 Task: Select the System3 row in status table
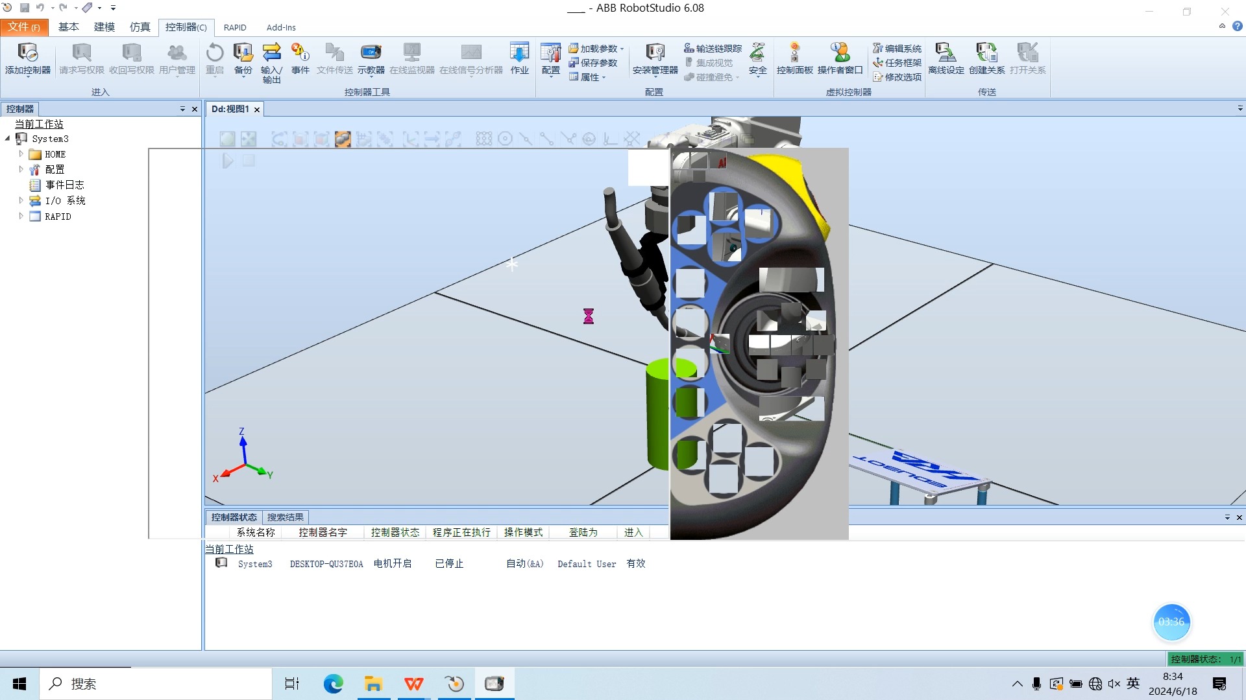point(431,564)
